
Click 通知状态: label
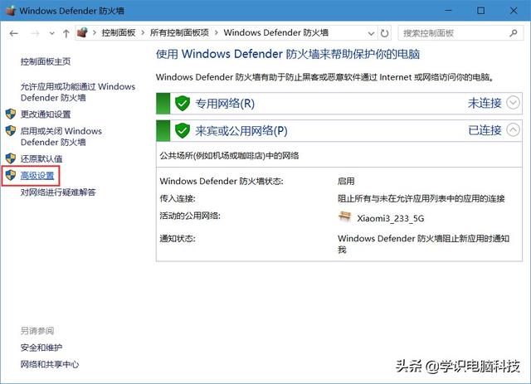(x=178, y=238)
